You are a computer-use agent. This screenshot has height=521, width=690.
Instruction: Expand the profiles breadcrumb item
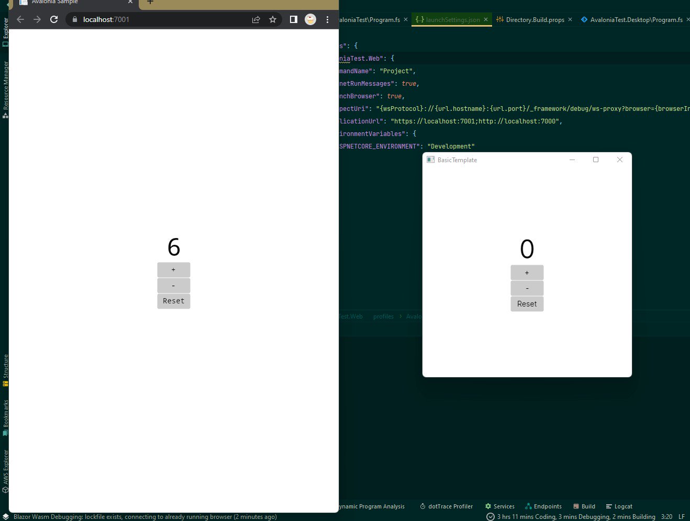383,316
